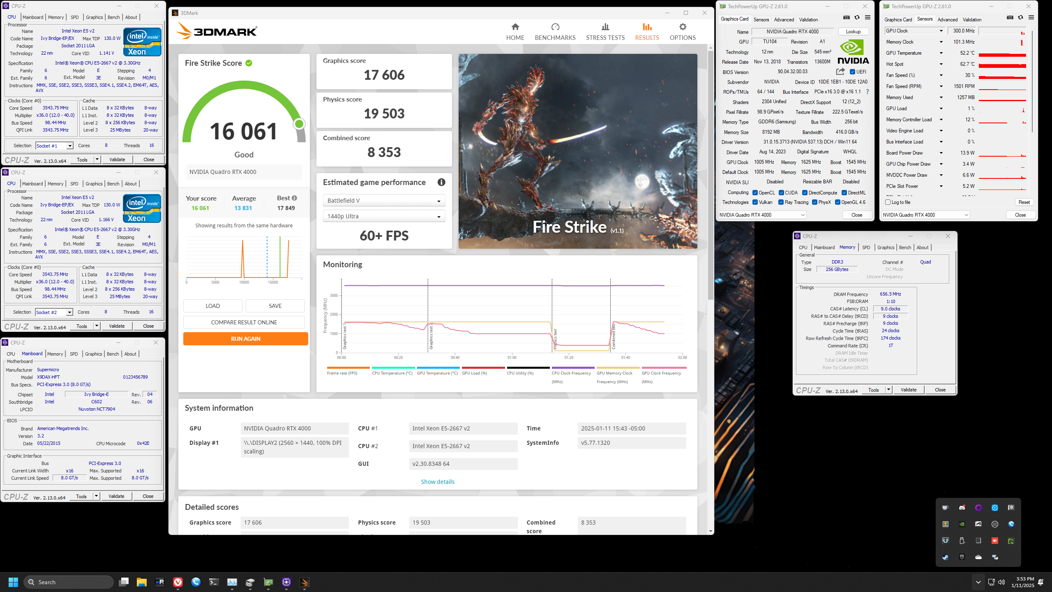Click the NVIDIA tray icon
1052x592 pixels.
point(962,524)
